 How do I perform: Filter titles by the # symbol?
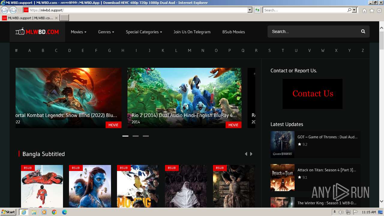16,50
